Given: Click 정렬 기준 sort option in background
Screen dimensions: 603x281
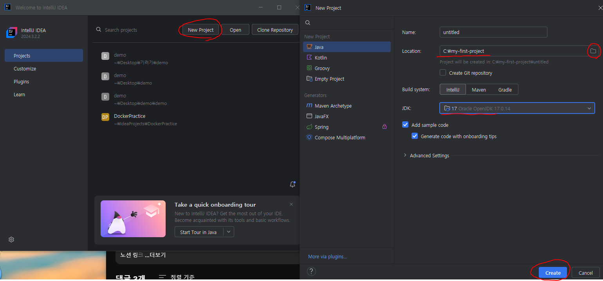Looking at the screenshot, I should point(177,277).
